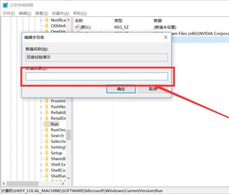The height and width of the screenshot is (194, 229).
Task: Click tree horizontal scrollbar left arrow
Action: click(4, 184)
